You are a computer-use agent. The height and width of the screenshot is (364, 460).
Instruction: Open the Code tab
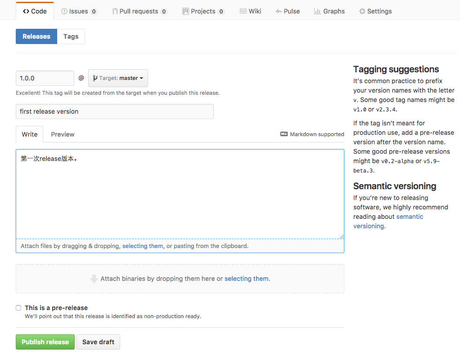coord(35,11)
